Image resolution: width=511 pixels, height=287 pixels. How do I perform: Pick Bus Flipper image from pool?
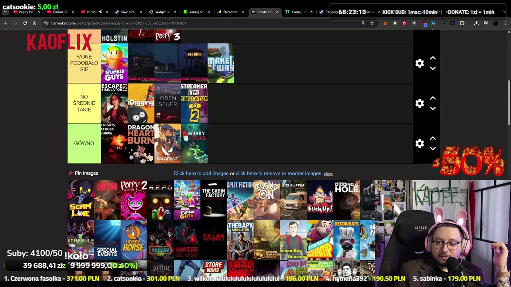(293, 200)
